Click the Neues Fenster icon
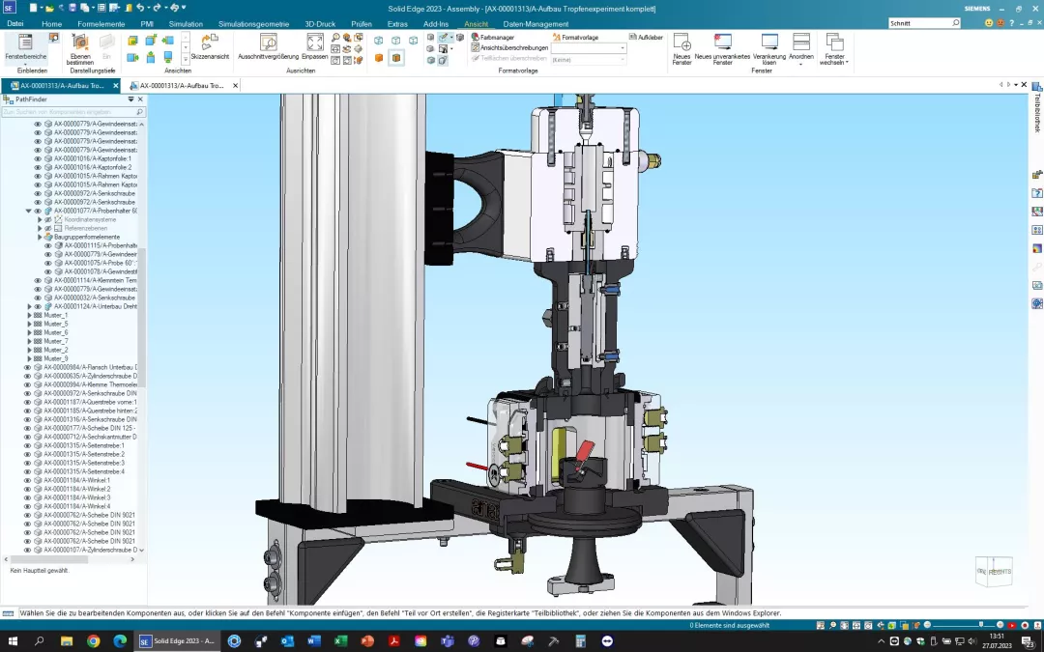The image size is (1044, 652). click(681, 43)
